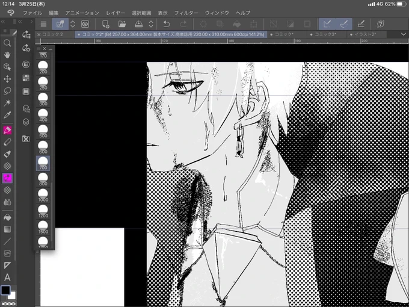Open the circled square palette icon
This screenshot has height=307, width=409.
pos(26,64)
